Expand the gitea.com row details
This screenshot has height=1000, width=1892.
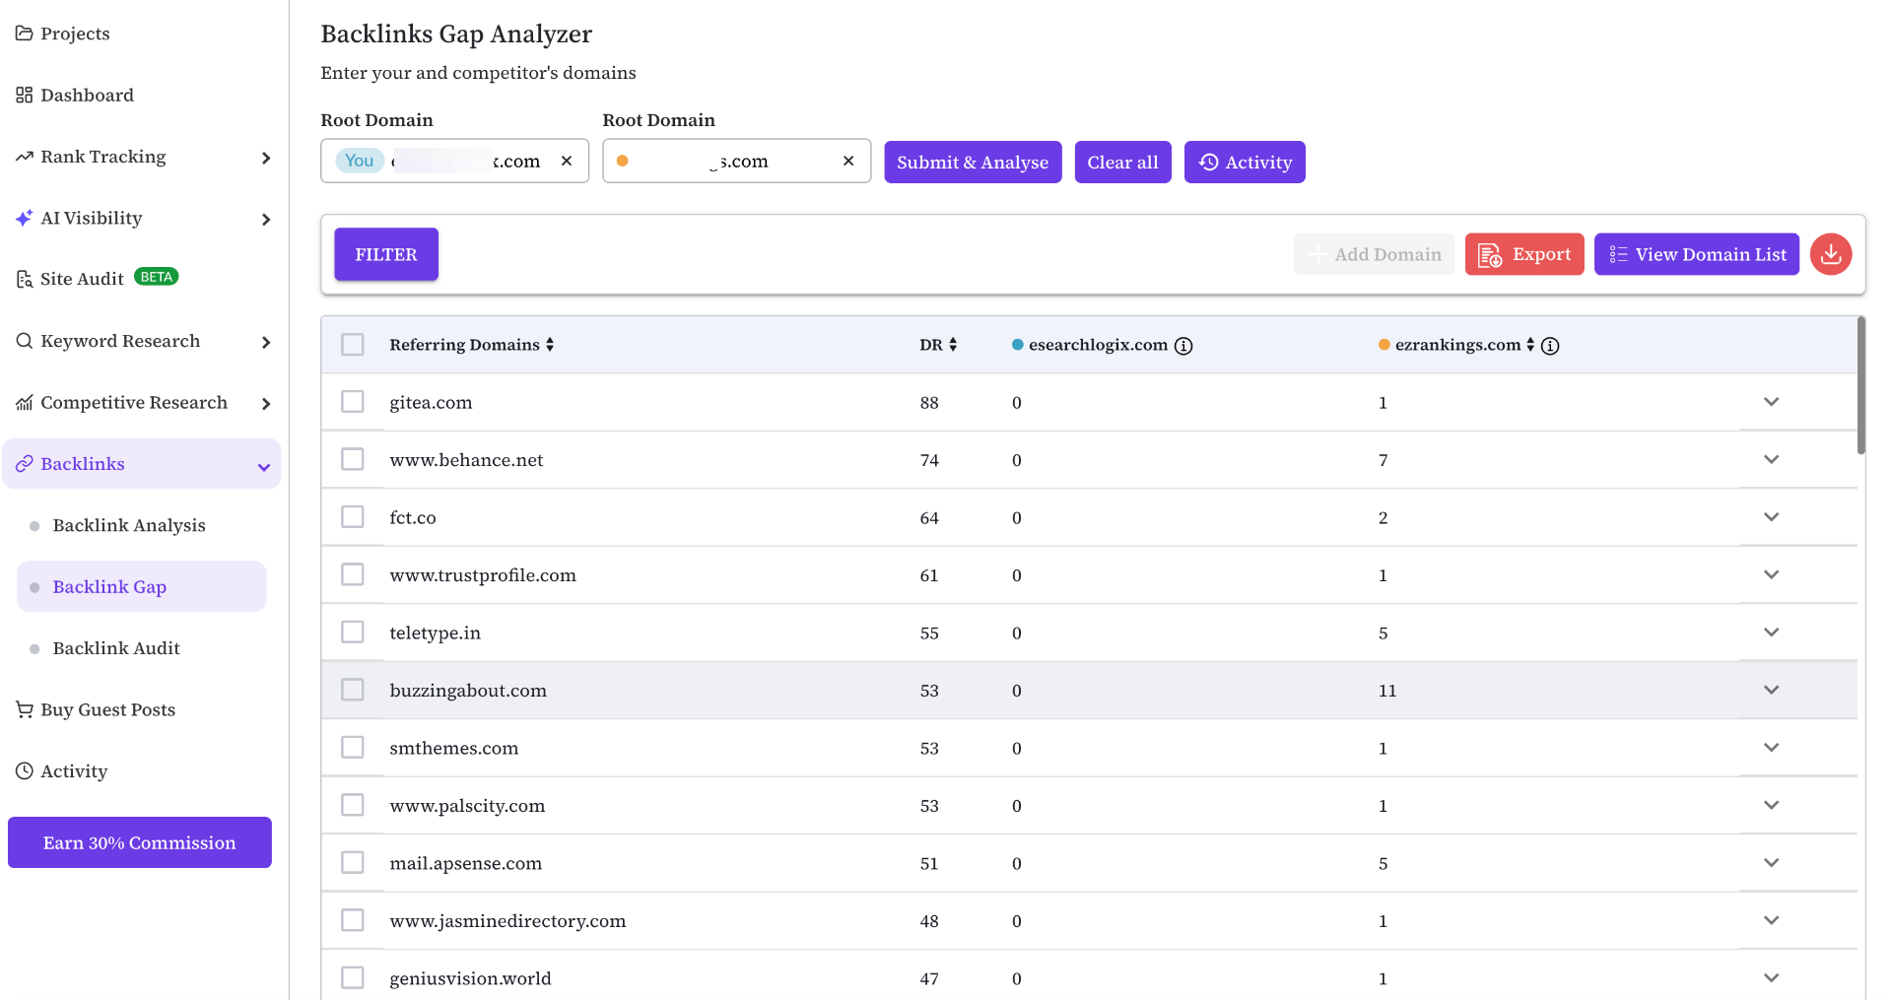[x=1772, y=402]
